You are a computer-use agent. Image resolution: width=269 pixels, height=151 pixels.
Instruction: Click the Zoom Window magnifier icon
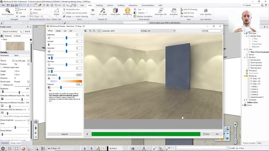point(8,10)
